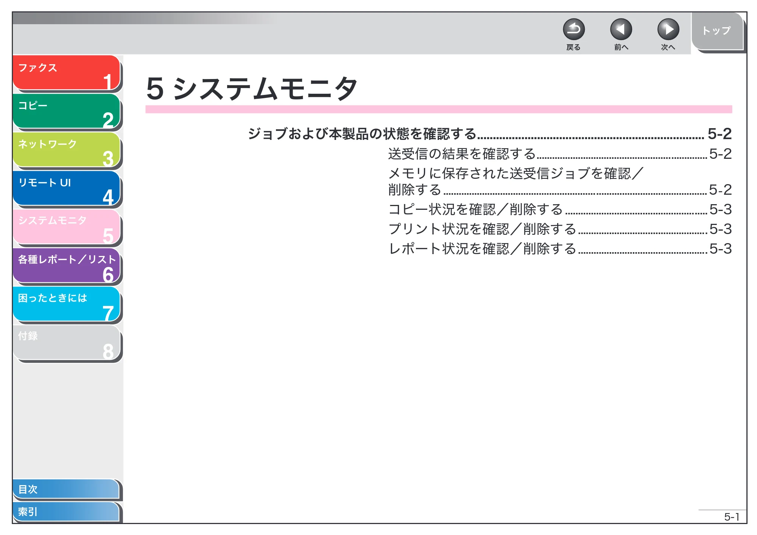
Task: Open link メモリに保存された送受信ジョブを確認／削除する
Action: point(560,181)
